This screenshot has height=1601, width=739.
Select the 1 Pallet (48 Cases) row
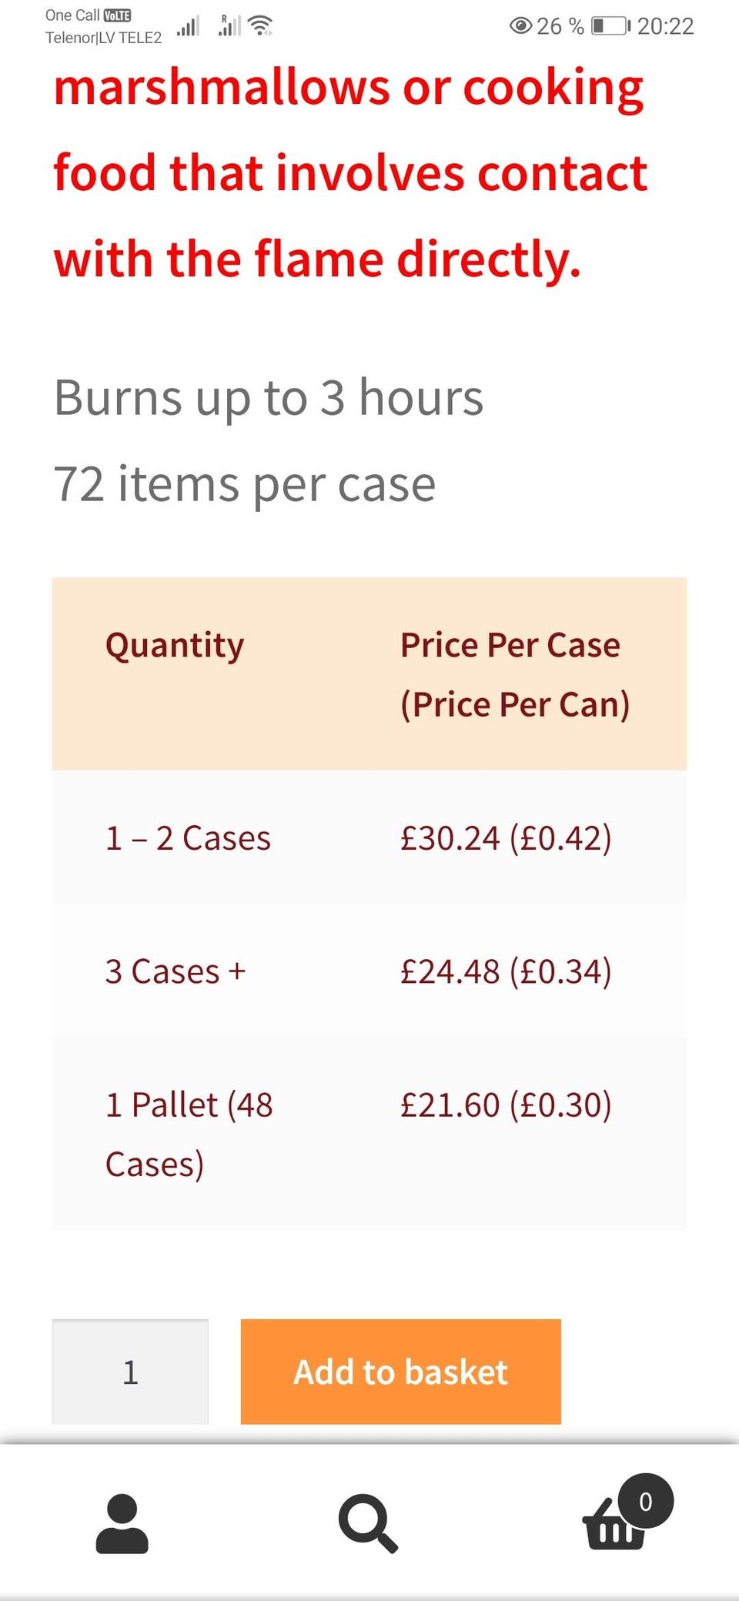click(189, 1134)
